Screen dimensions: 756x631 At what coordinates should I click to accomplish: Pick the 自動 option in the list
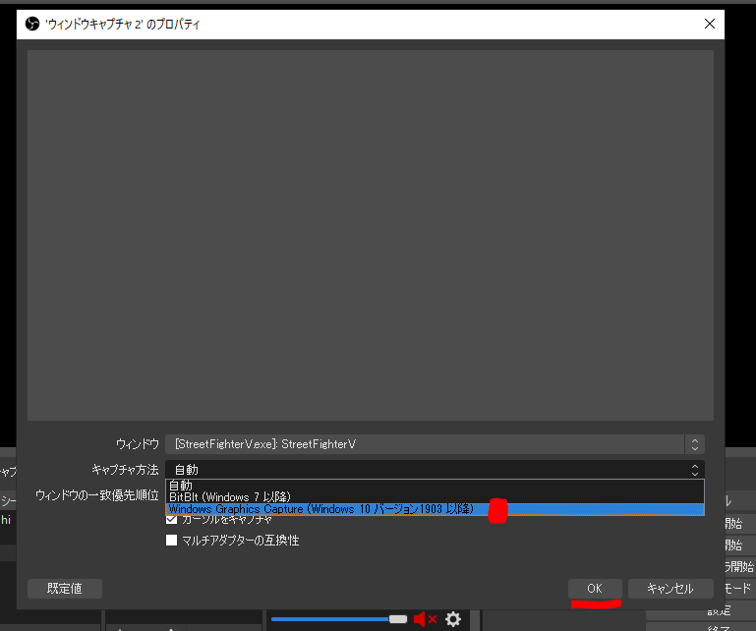[x=435, y=486]
